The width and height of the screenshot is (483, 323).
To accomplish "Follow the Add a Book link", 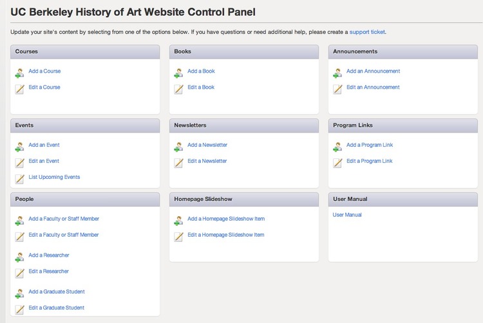I will 201,71.
